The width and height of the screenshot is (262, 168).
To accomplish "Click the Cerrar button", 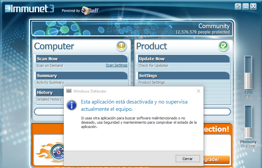I will [x=188, y=159].
